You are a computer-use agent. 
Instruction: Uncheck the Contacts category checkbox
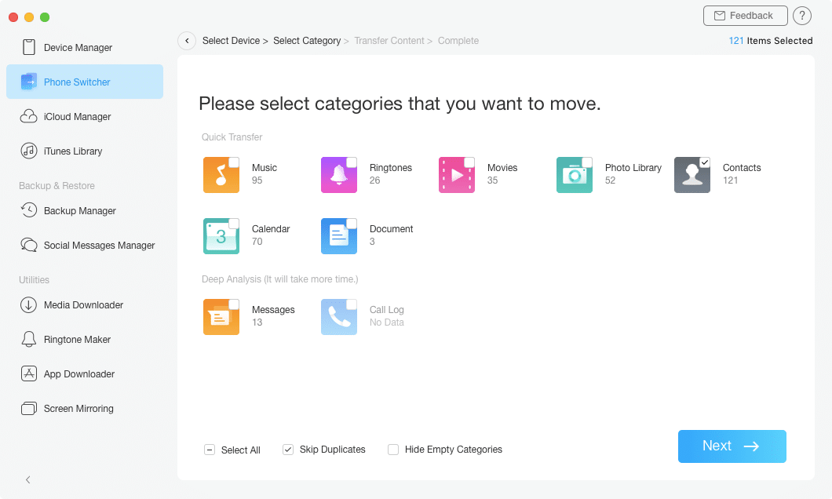tap(704, 162)
